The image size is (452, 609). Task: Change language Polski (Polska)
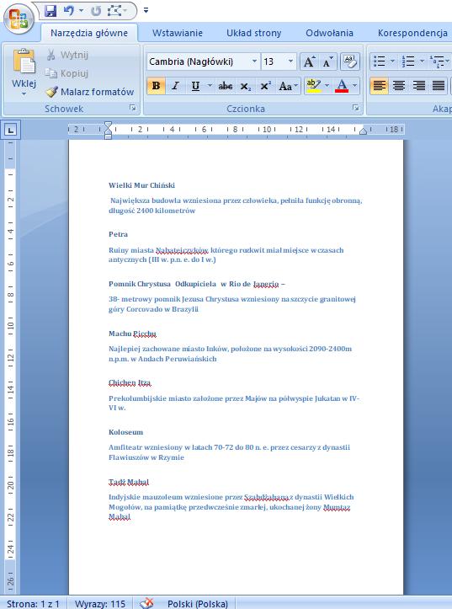[x=198, y=604]
